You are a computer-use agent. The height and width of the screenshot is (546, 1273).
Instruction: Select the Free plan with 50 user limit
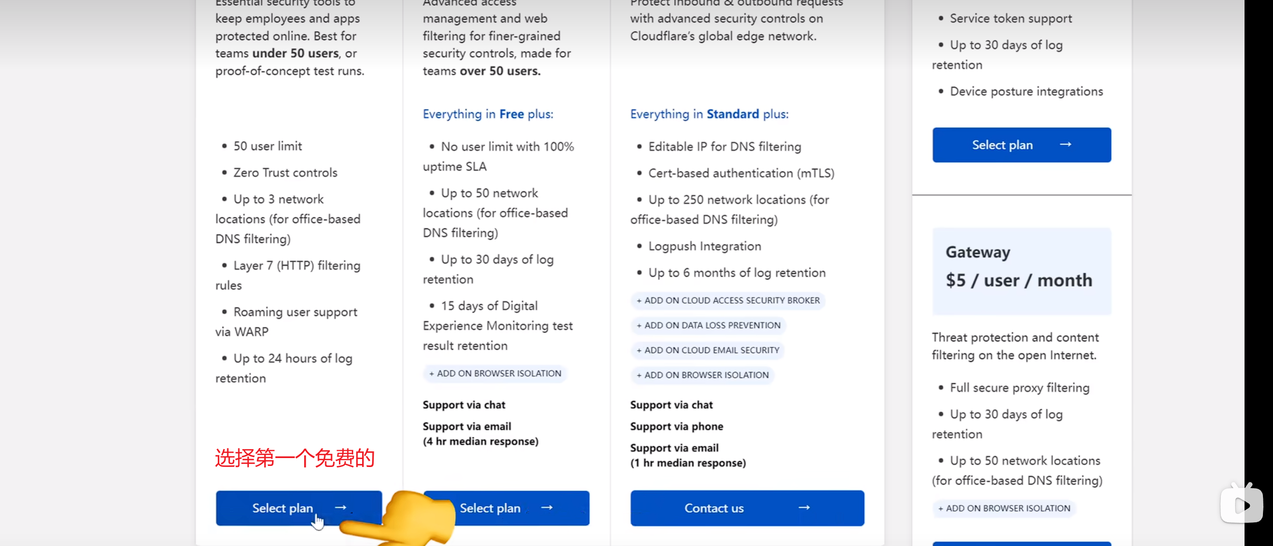click(x=283, y=508)
